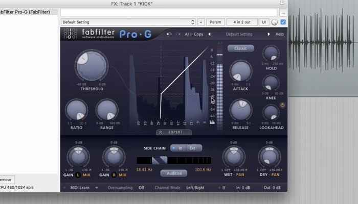Click the left channel Gain knob
Screen dimensions: 358x204
[78, 157]
